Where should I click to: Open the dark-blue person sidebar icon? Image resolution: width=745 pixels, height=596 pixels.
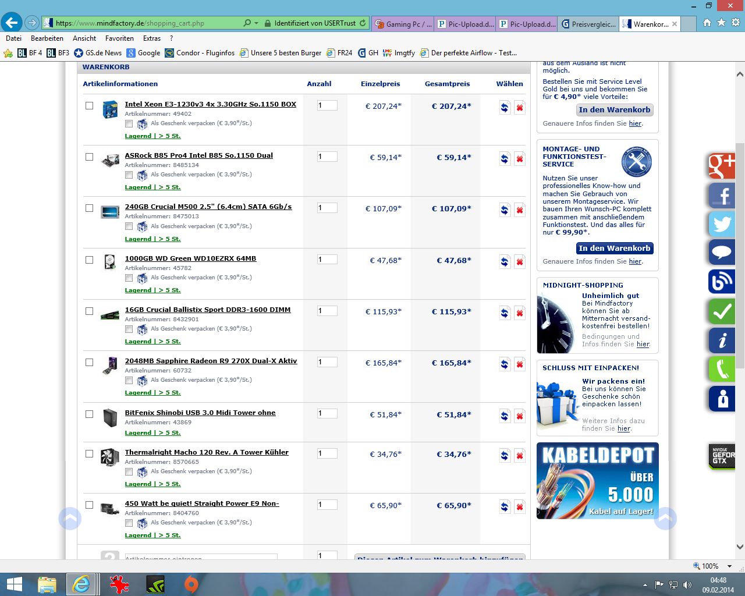(x=722, y=399)
